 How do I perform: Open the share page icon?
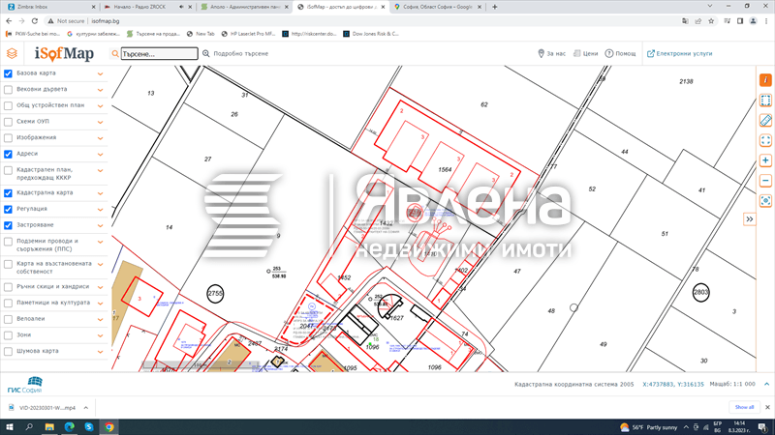click(x=697, y=21)
